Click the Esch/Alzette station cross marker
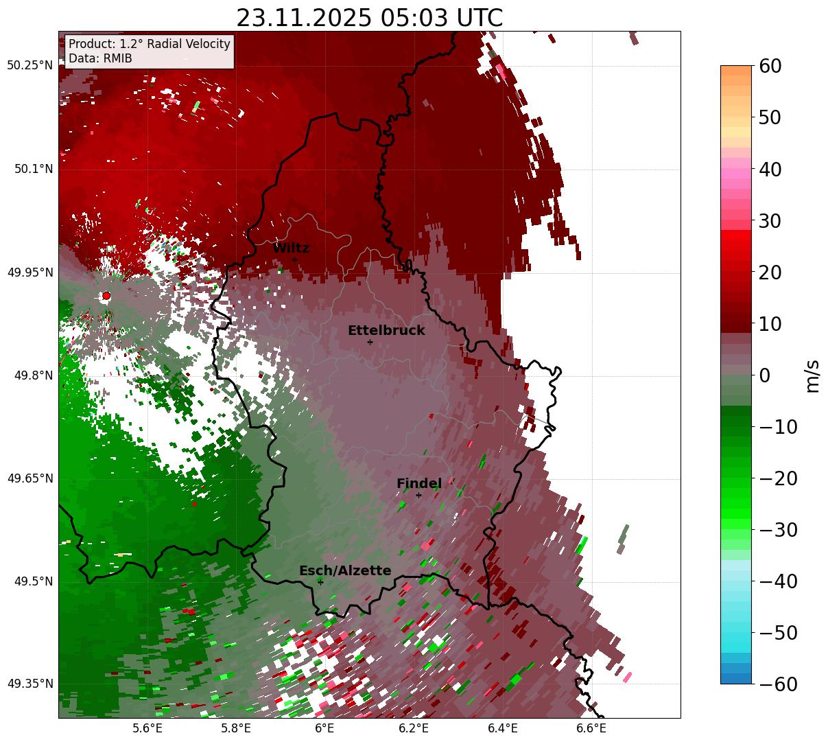Viewport: 828px width, 742px height. pyautogui.click(x=320, y=581)
